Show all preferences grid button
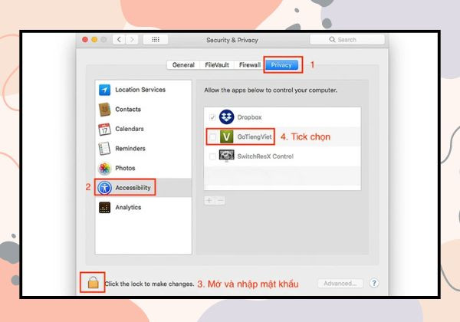The height and width of the screenshot is (322, 460). [156, 40]
